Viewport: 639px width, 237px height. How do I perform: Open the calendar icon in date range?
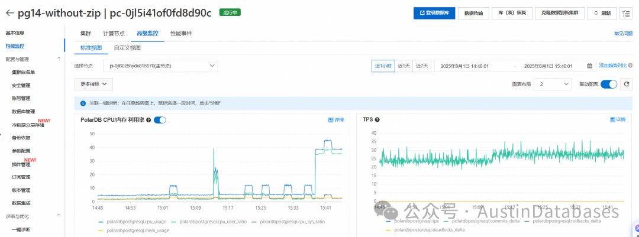589,66
